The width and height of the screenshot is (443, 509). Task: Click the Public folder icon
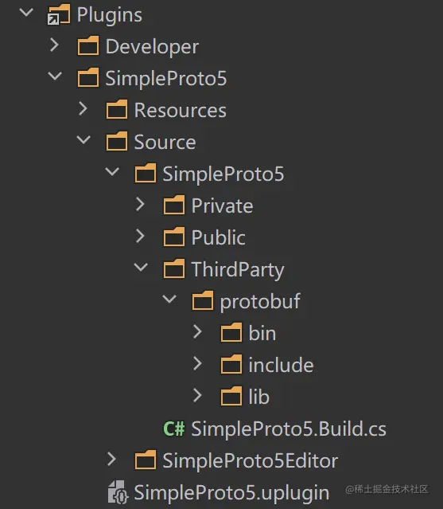pyautogui.click(x=174, y=237)
